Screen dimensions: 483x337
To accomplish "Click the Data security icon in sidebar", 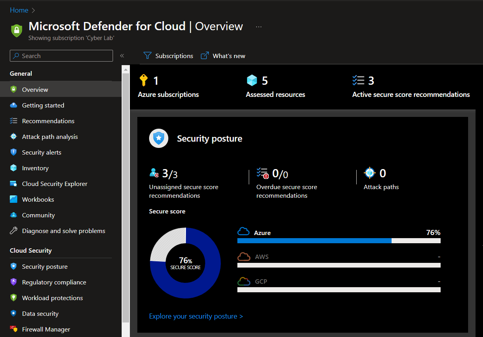I will 14,313.
